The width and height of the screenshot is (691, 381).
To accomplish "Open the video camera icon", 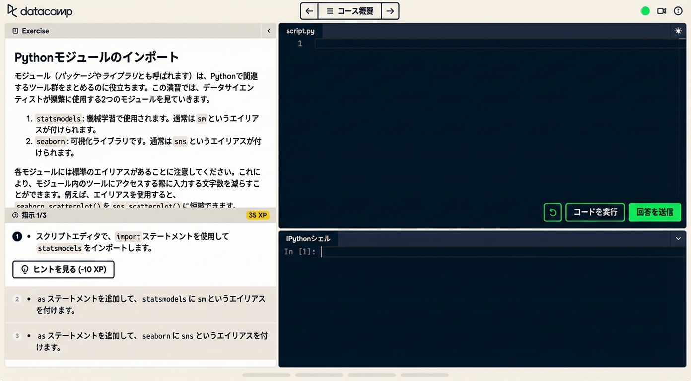I will [x=662, y=11].
